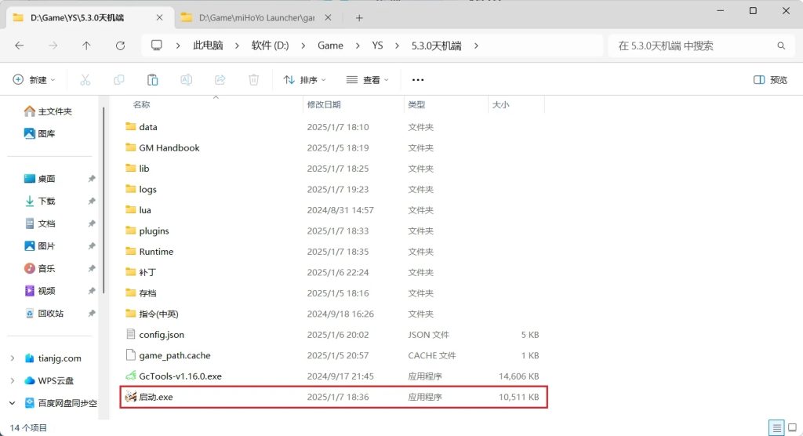Click the Copy icon in toolbar
The width and height of the screenshot is (803, 436).
point(119,80)
